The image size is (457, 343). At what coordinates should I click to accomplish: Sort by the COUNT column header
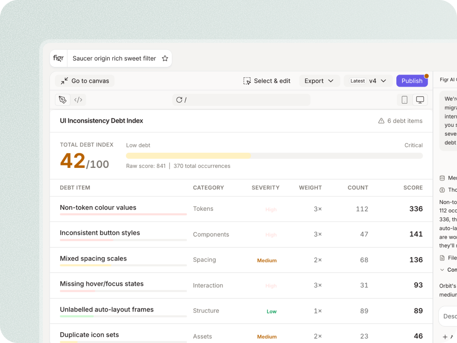click(x=358, y=188)
